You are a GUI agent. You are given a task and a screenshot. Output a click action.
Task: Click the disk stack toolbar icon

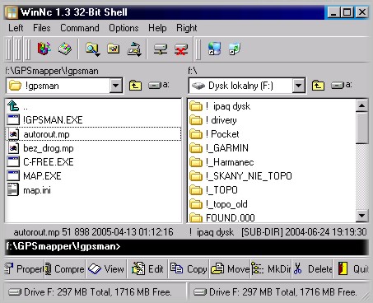click(x=65, y=49)
